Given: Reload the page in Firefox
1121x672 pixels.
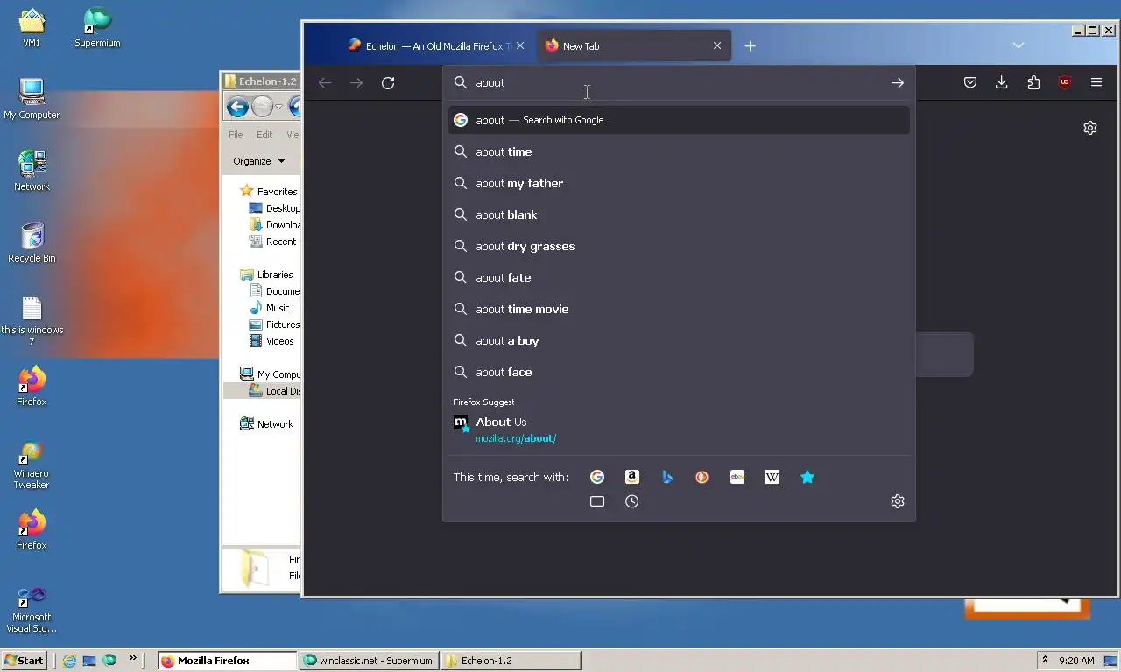Looking at the screenshot, I should tap(388, 82).
